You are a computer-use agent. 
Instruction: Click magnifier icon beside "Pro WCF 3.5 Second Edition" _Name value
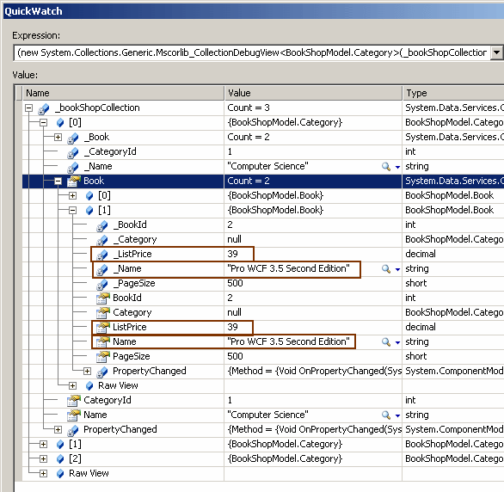point(385,268)
